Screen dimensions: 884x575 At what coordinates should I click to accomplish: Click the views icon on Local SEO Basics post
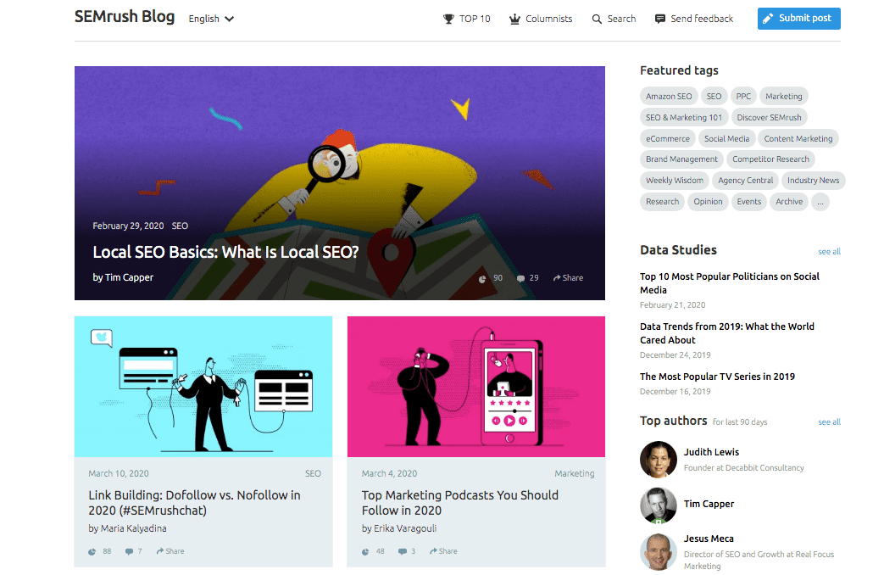482,278
